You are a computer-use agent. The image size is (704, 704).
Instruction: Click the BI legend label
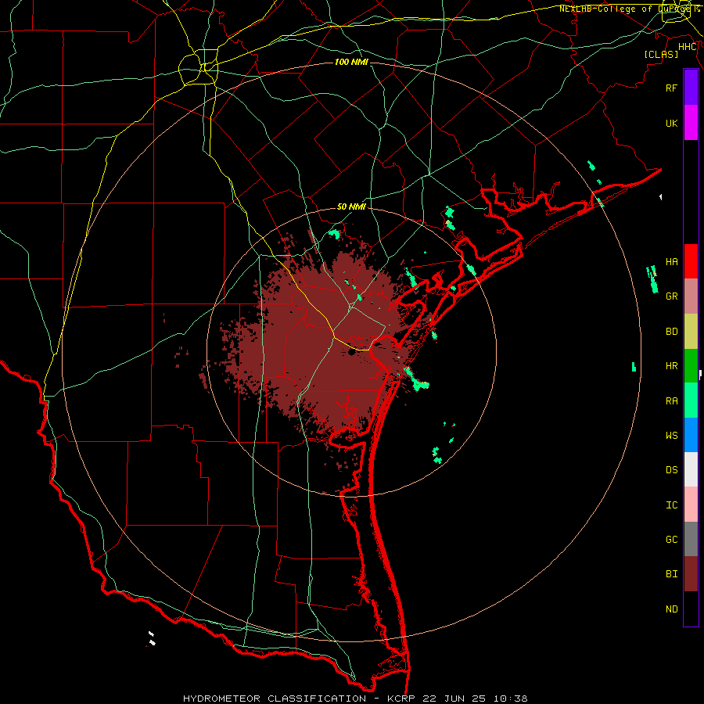(671, 574)
